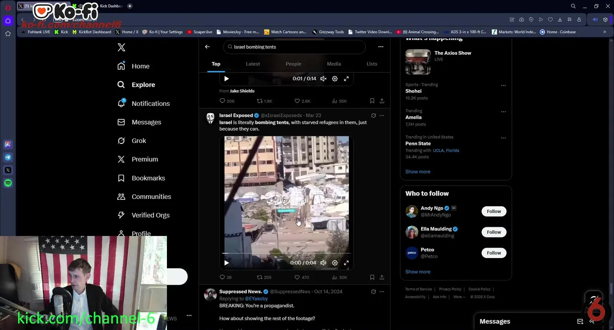The image size is (614, 330).
Task: Switch to the Media tab
Action: click(x=334, y=64)
